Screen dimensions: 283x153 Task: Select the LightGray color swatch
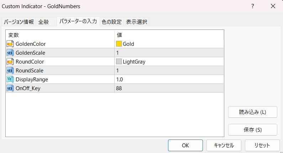point(119,62)
